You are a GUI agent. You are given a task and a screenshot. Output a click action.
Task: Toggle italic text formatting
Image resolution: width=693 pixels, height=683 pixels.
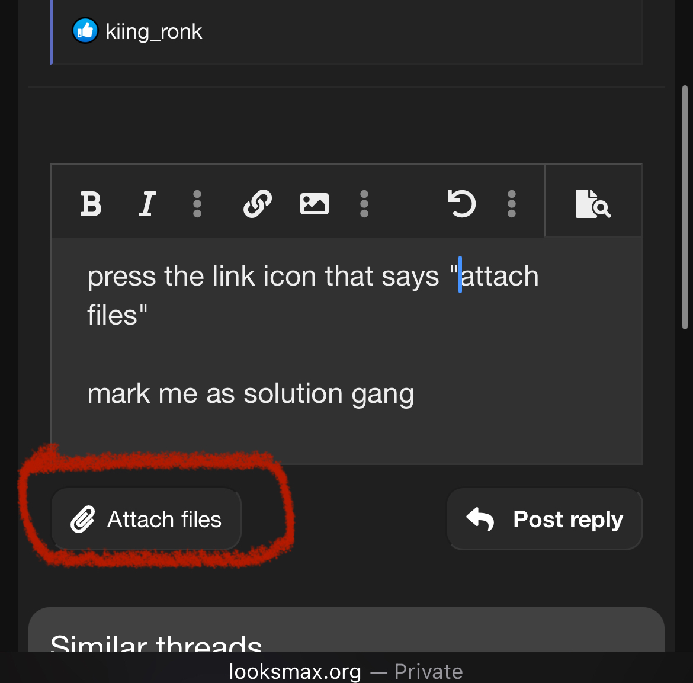point(147,204)
